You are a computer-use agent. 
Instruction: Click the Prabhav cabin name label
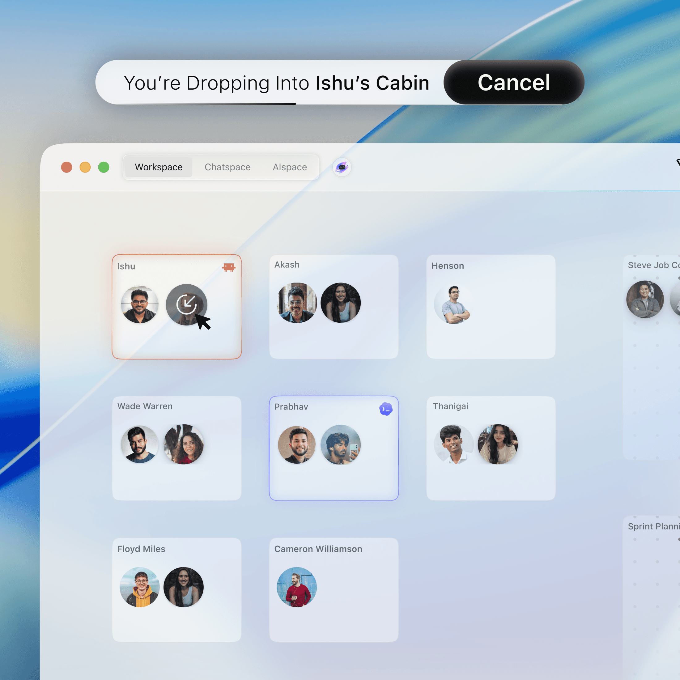291,406
